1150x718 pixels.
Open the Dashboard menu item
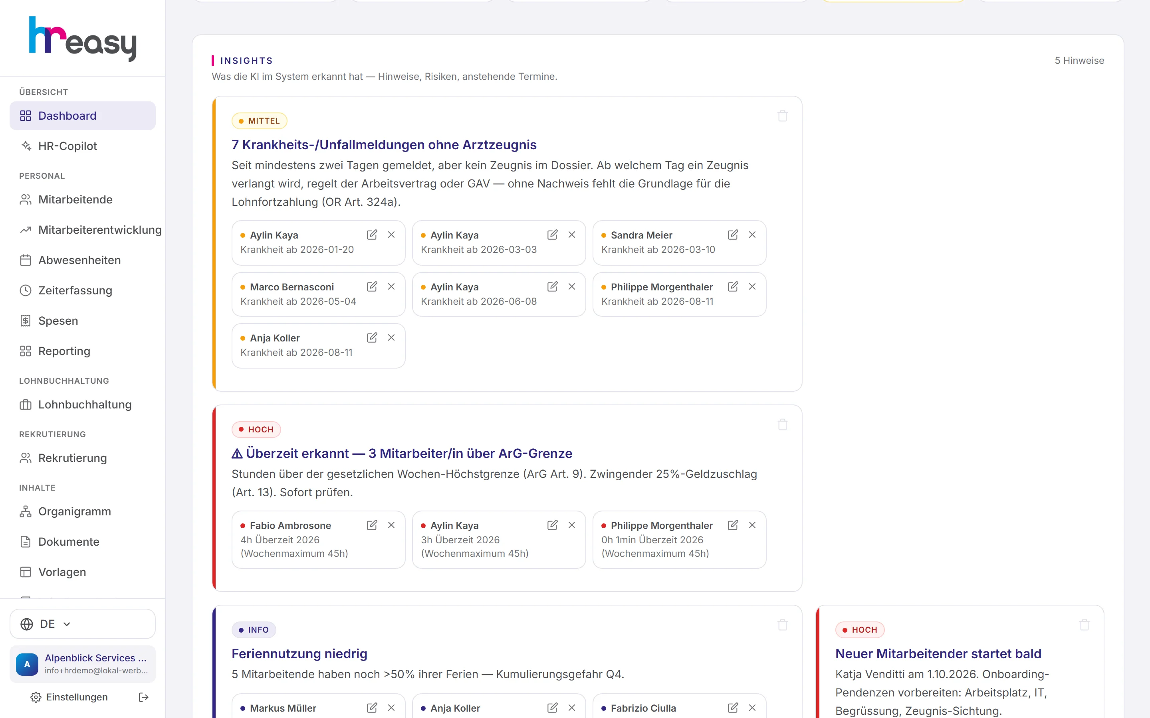83,116
